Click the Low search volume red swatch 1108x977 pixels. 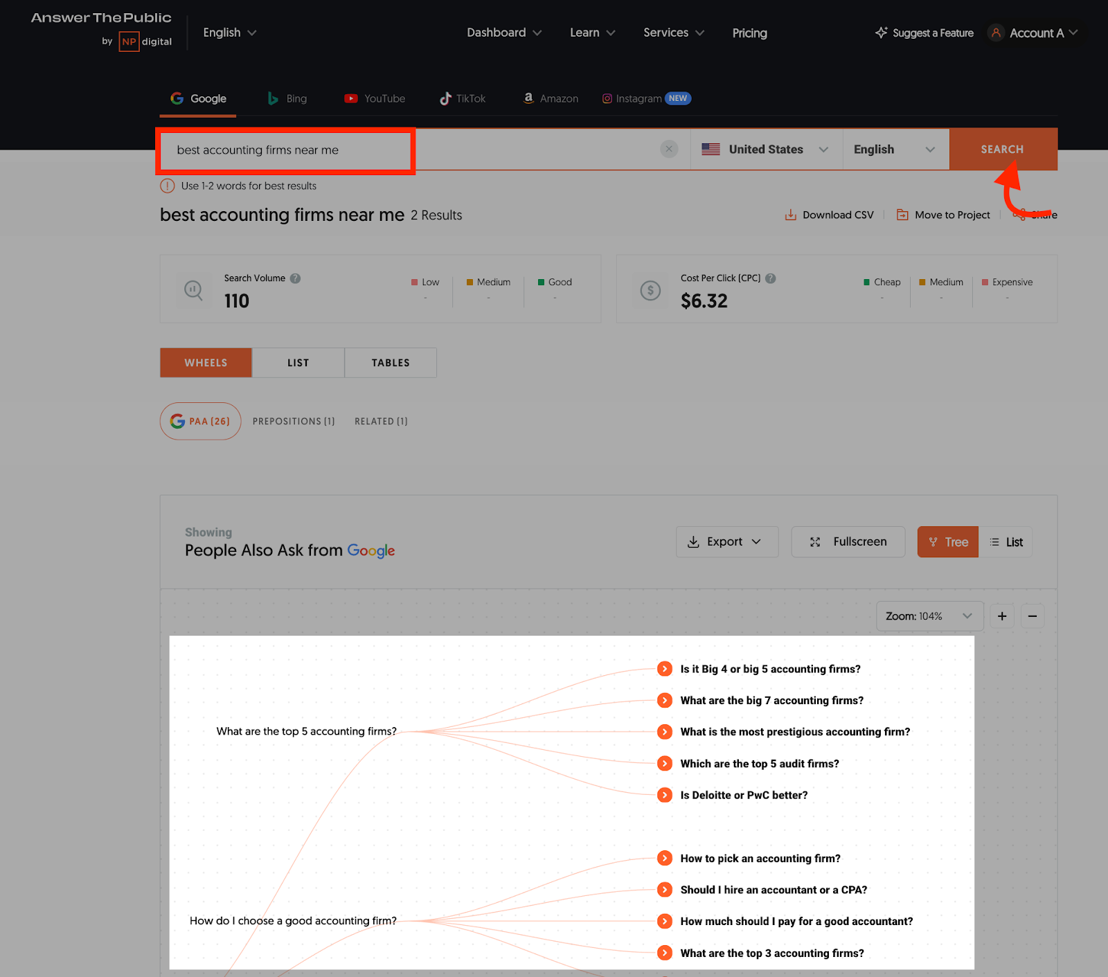[414, 282]
